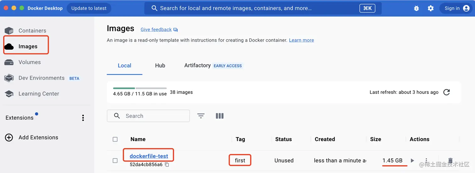Add Extensions plus icon

[9, 137]
